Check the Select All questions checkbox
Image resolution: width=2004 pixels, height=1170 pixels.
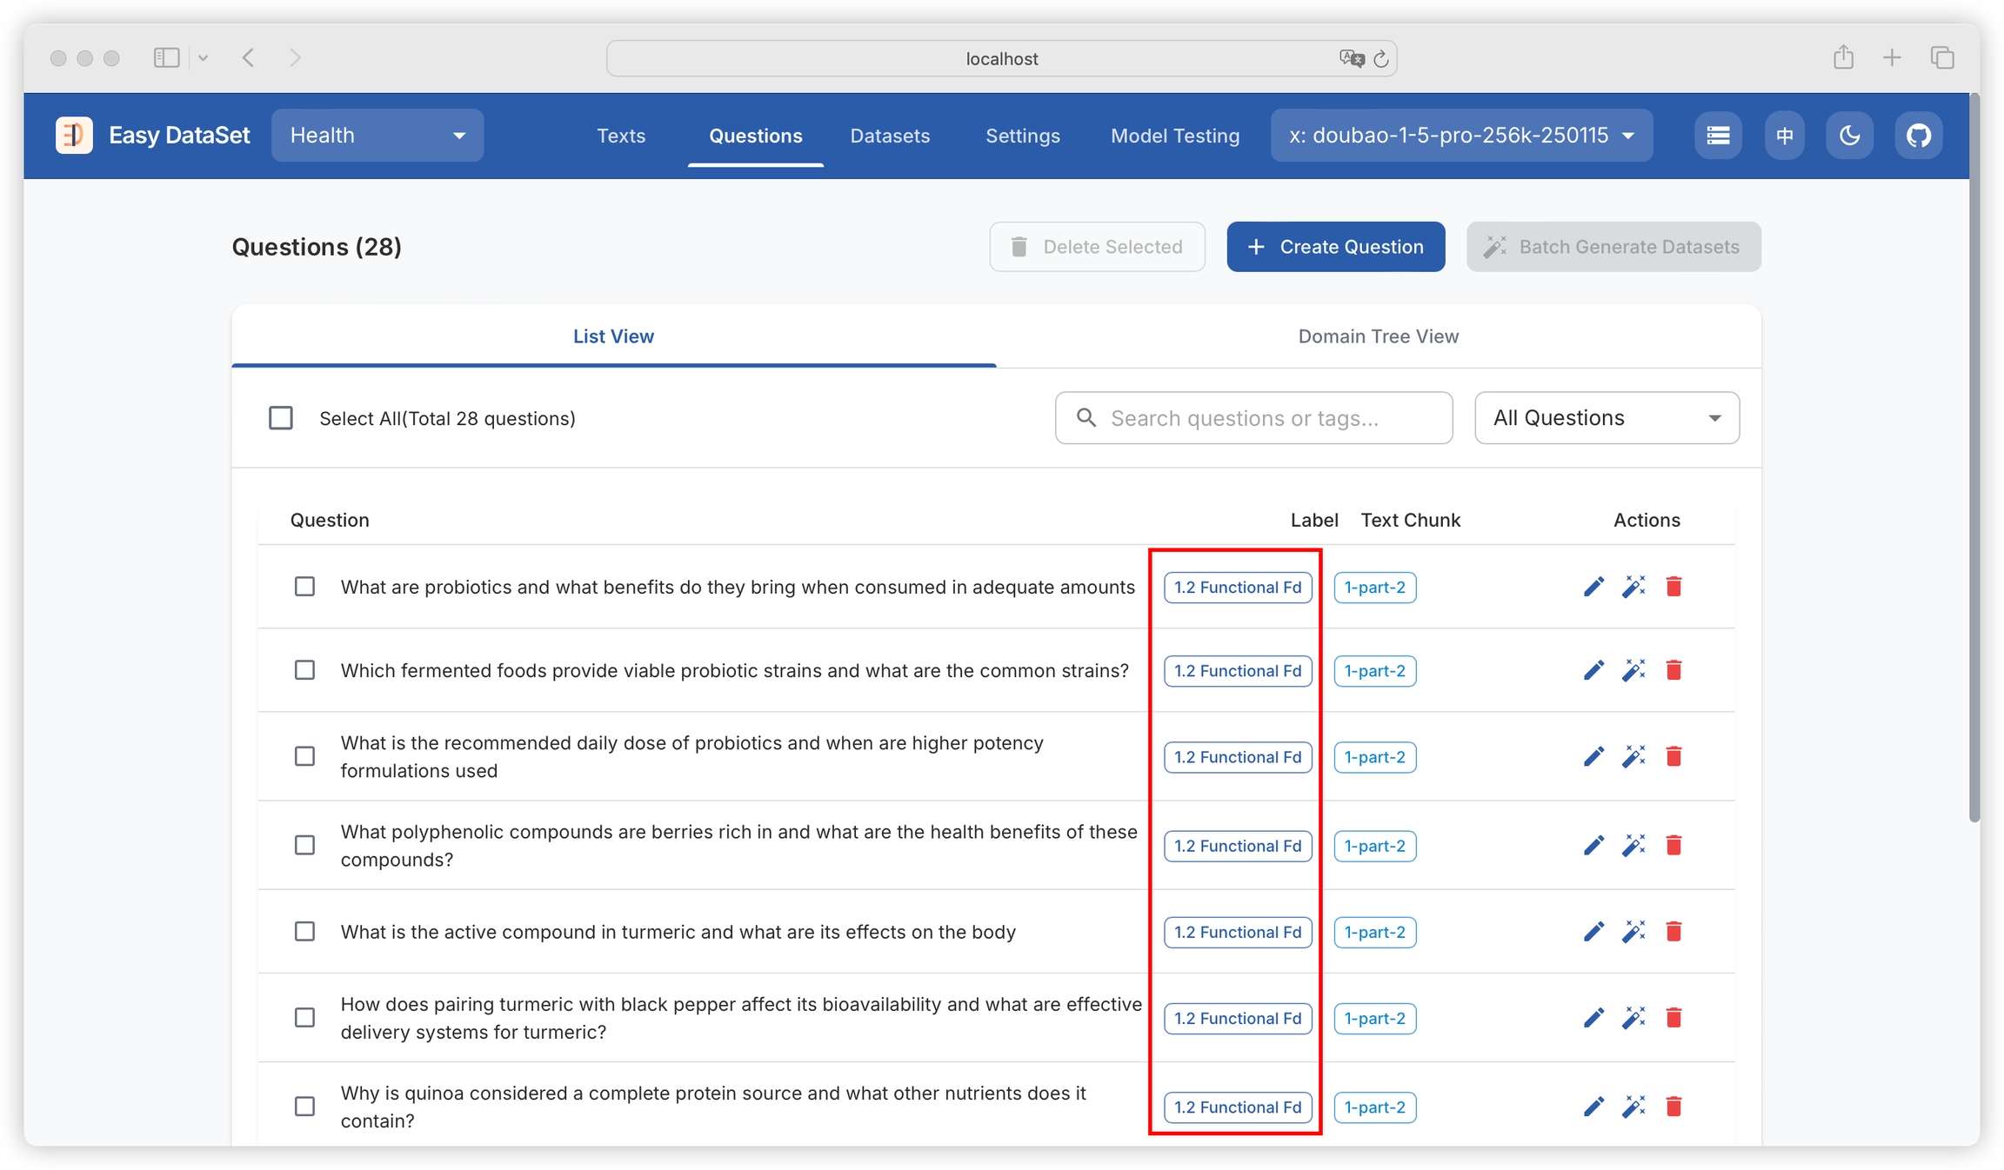coord(281,418)
